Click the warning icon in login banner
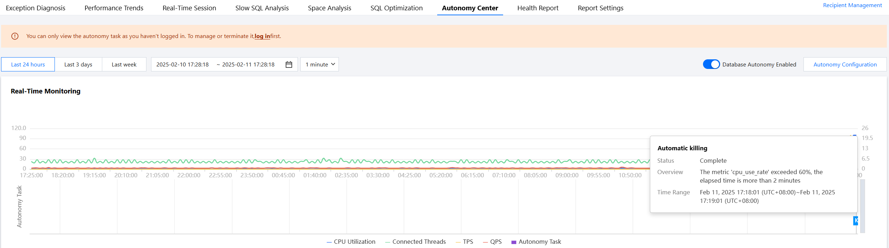This screenshot has width=889, height=248. [x=15, y=36]
